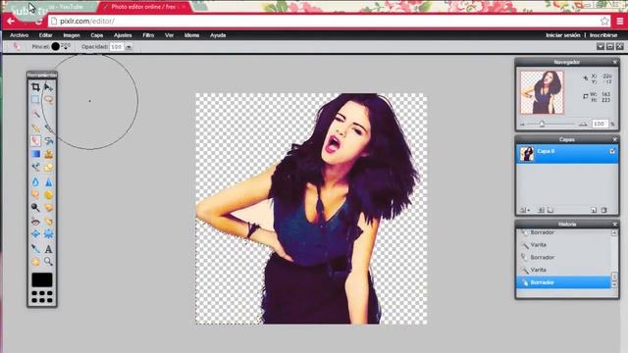Click the Navegador zoom percentage field
The image size is (628, 353).
(600, 125)
